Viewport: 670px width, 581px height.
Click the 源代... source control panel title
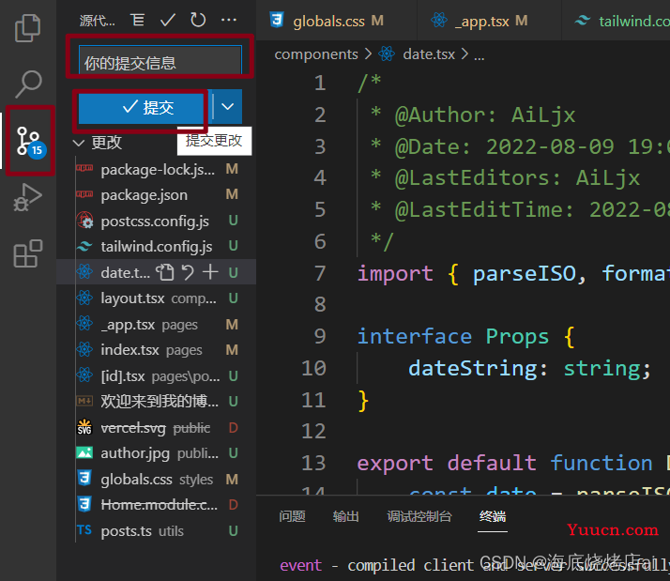tap(97, 20)
